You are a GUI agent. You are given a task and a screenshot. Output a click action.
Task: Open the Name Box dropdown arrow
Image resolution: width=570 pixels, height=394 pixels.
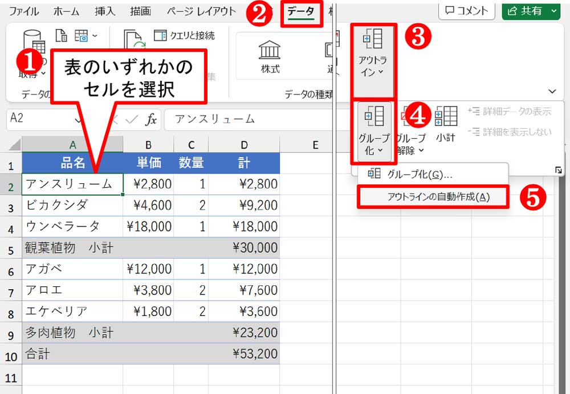(79, 119)
